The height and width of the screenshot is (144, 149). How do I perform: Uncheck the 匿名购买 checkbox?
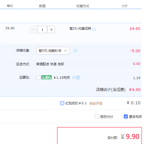point(126,116)
